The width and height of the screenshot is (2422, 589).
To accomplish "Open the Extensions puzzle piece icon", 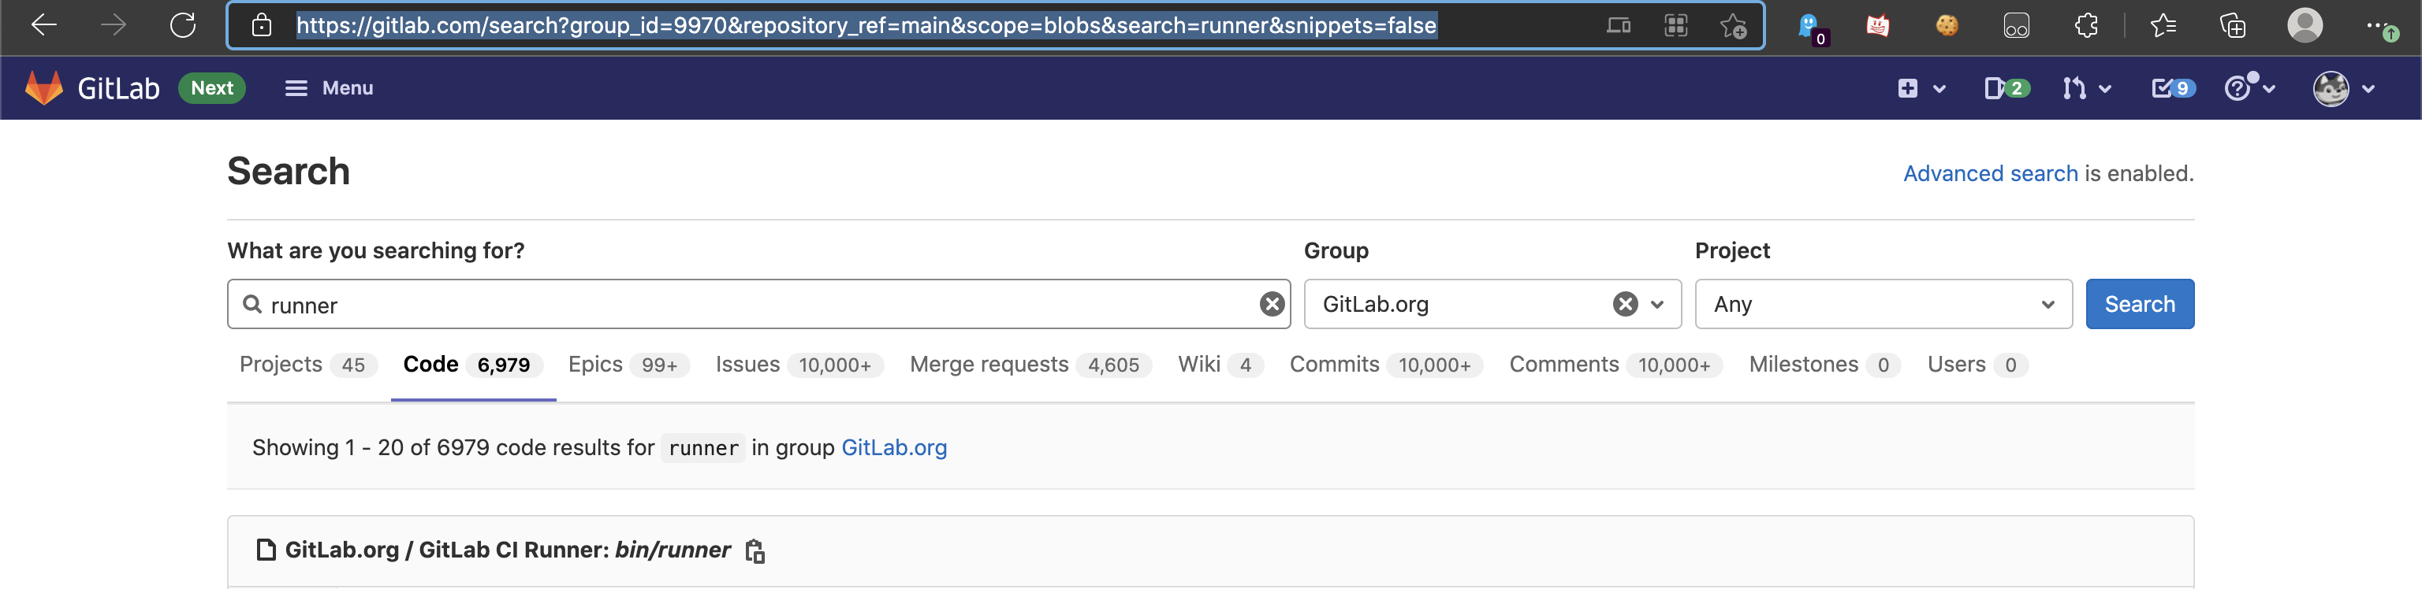I will [x=2085, y=25].
